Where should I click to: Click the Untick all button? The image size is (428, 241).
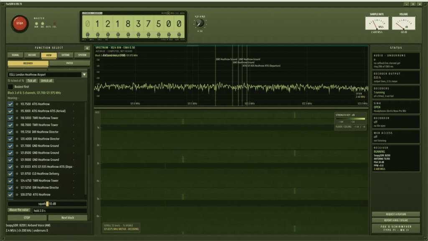click(46, 81)
